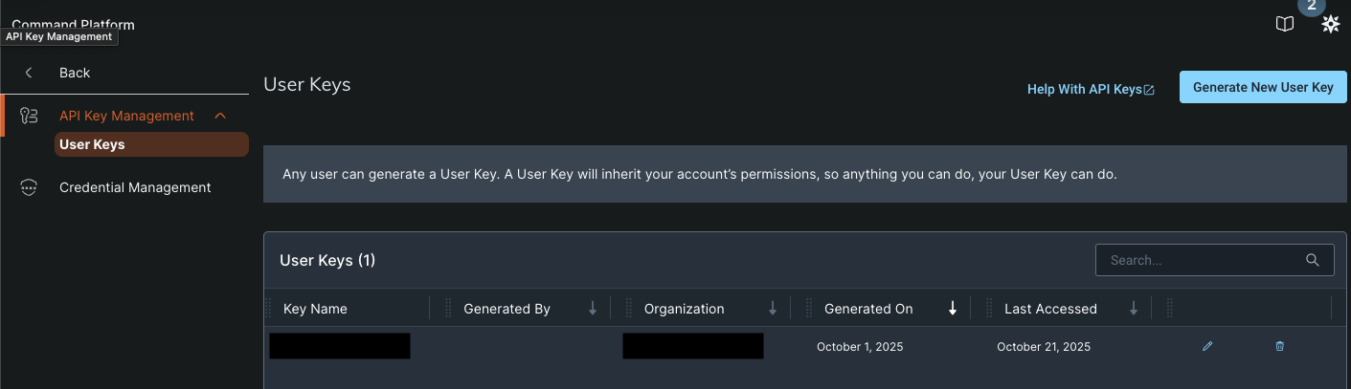Click the magnifier icon in search box
The height and width of the screenshot is (389, 1351).
1313,260
